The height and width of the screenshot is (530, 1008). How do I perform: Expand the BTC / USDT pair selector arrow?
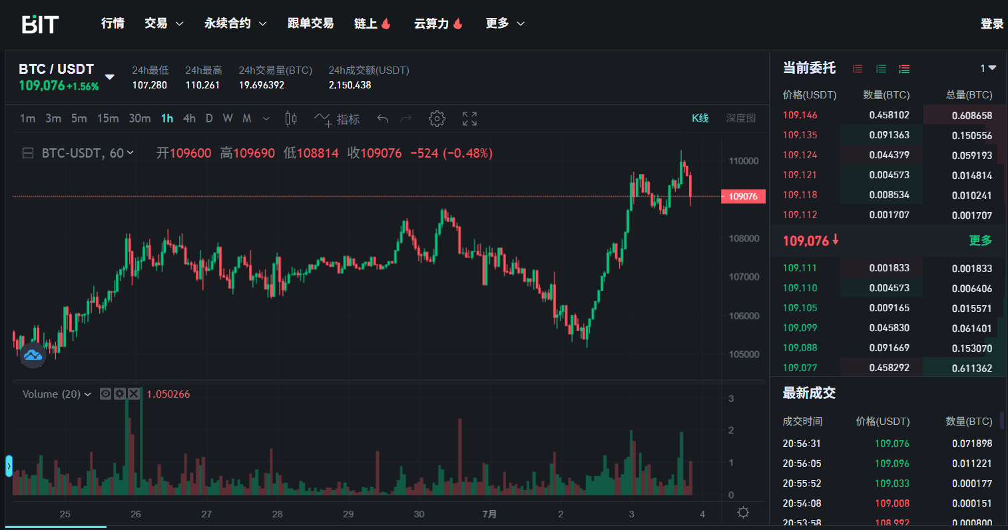110,77
